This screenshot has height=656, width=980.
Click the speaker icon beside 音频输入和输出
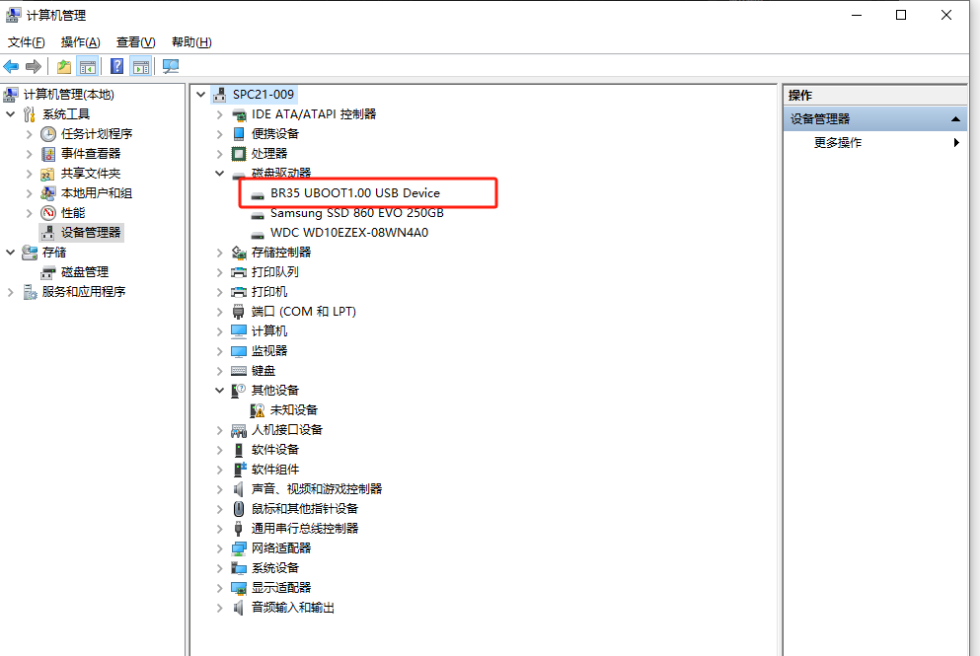[239, 608]
